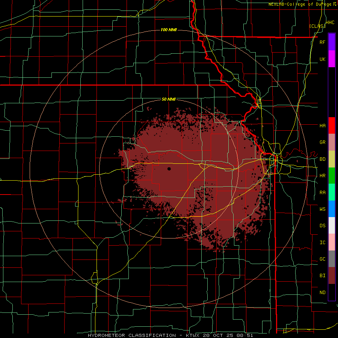Click the "IC" legend label
Image resolution: width=338 pixels, height=338 pixels.
[x=322, y=243]
